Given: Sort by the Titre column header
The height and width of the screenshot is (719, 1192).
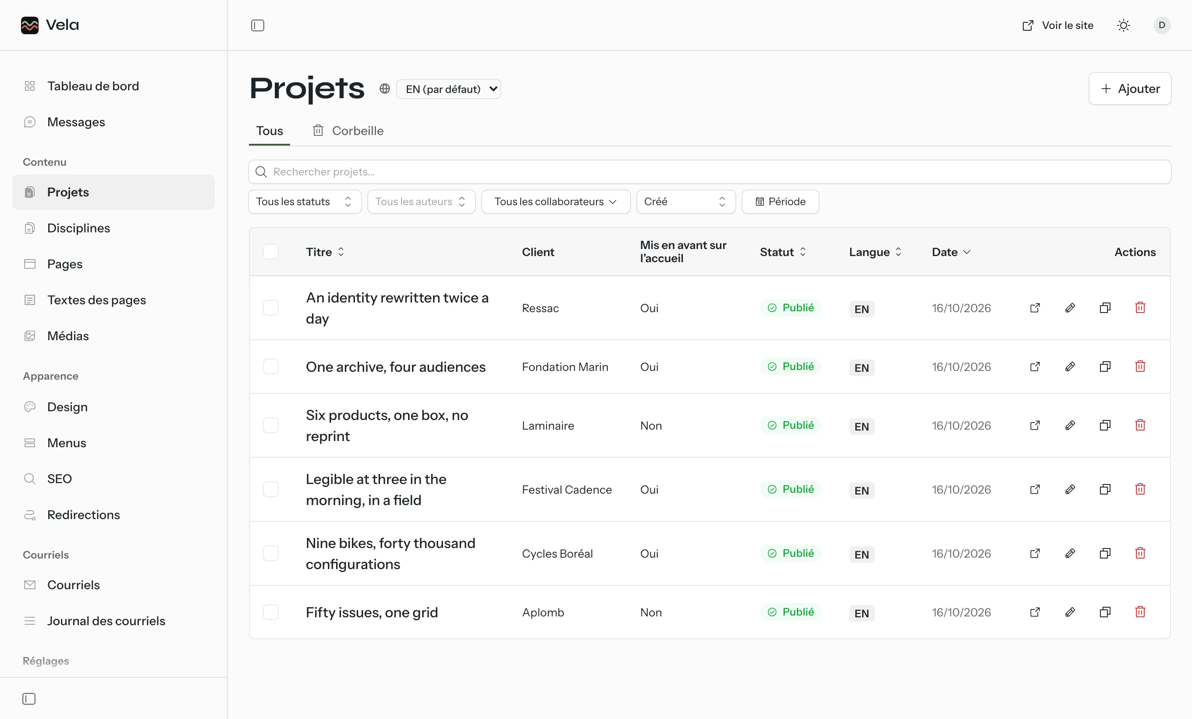Looking at the screenshot, I should pyautogui.click(x=325, y=252).
